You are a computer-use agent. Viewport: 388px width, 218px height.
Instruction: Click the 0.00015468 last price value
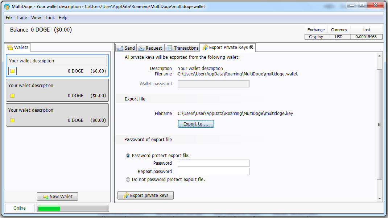point(366,37)
